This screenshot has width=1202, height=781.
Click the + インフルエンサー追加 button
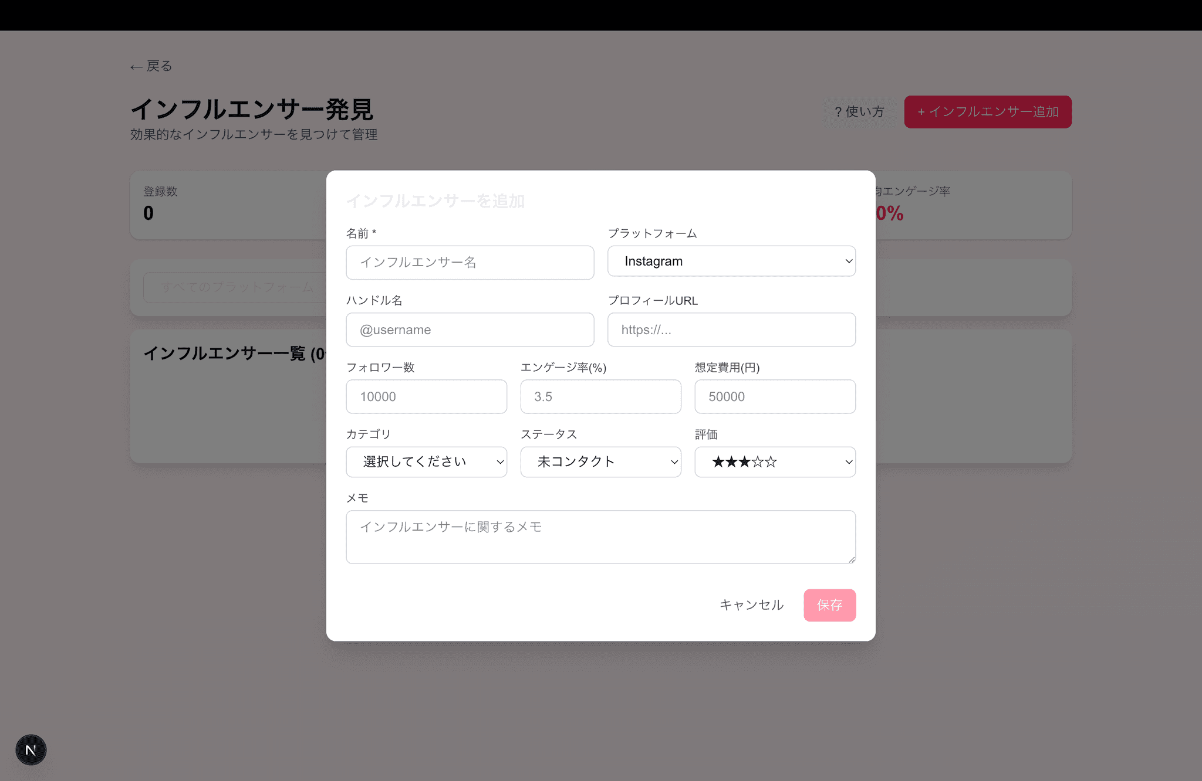point(988,111)
